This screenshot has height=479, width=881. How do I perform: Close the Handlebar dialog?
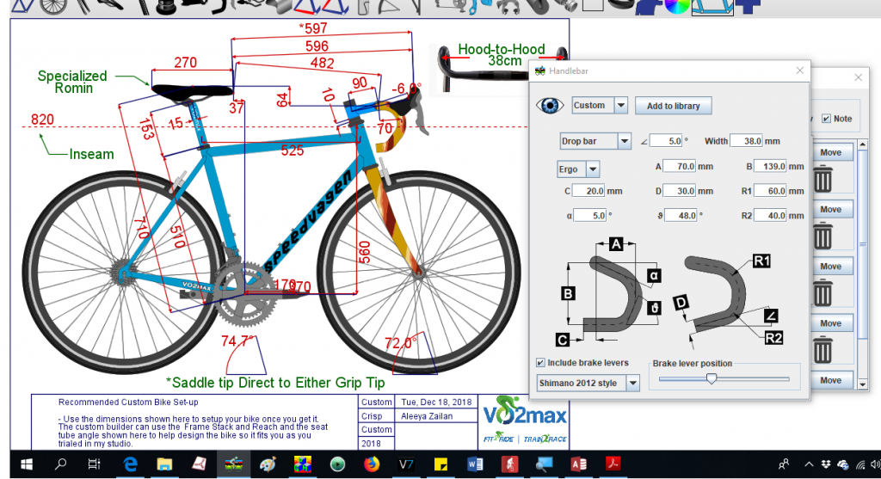[799, 71]
